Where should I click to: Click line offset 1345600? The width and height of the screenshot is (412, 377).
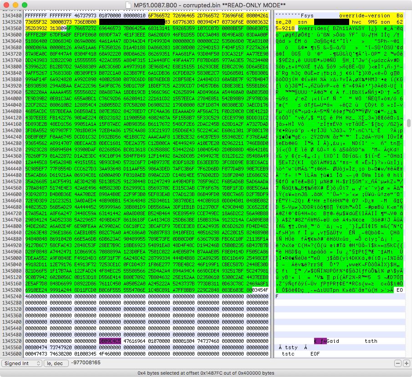click(x=12, y=354)
